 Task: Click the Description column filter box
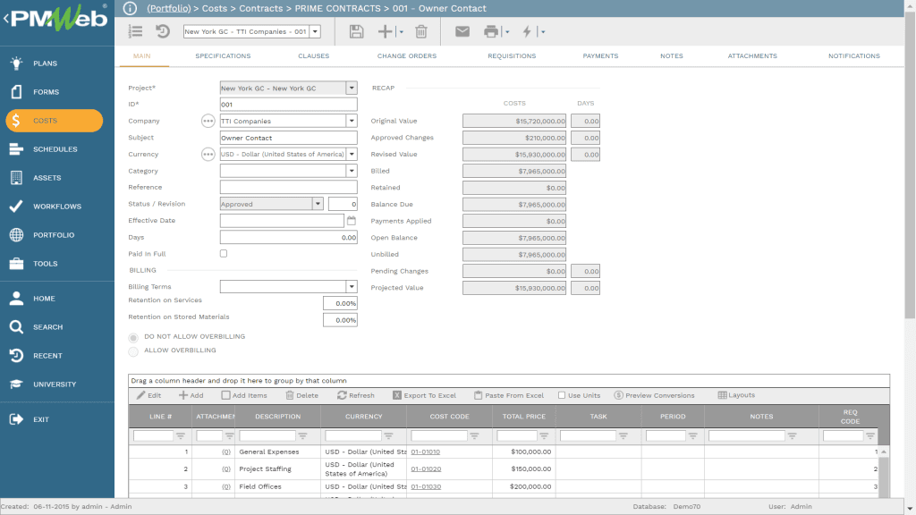[267, 435]
